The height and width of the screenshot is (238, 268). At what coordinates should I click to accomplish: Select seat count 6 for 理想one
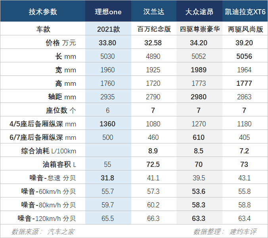107,110
